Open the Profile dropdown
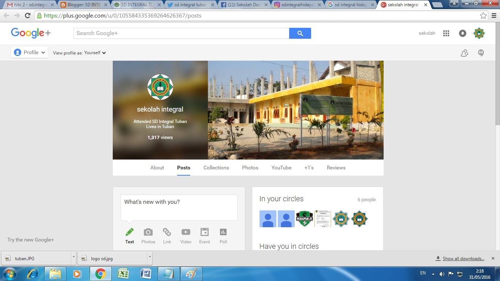Viewport: 500px width, 281px height. coord(29,53)
